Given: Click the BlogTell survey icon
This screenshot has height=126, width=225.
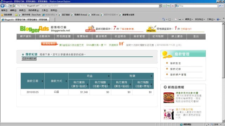Looking at the screenshot, I should (x=151, y=29).
